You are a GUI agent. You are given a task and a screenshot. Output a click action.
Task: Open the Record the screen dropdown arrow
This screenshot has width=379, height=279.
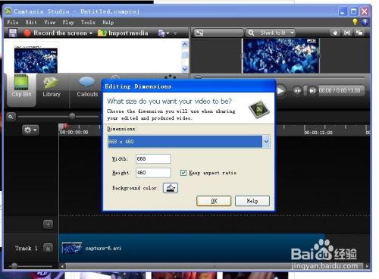point(91,33)
